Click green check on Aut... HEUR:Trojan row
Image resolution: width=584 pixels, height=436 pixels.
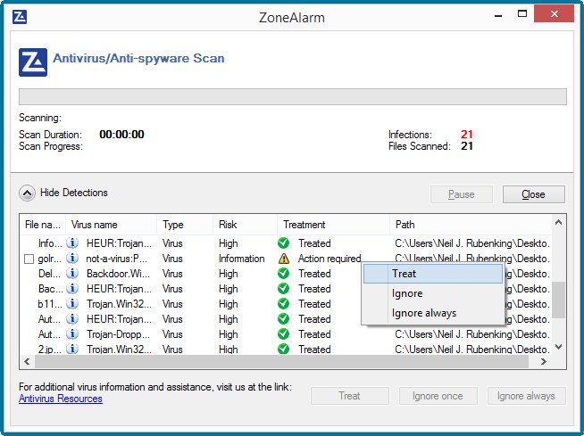coord(283,319)
